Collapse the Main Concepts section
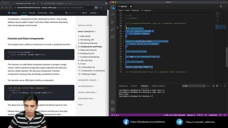The height and width of the screenshot is (128, 228). pyautogui.click(x=87, y=32)
